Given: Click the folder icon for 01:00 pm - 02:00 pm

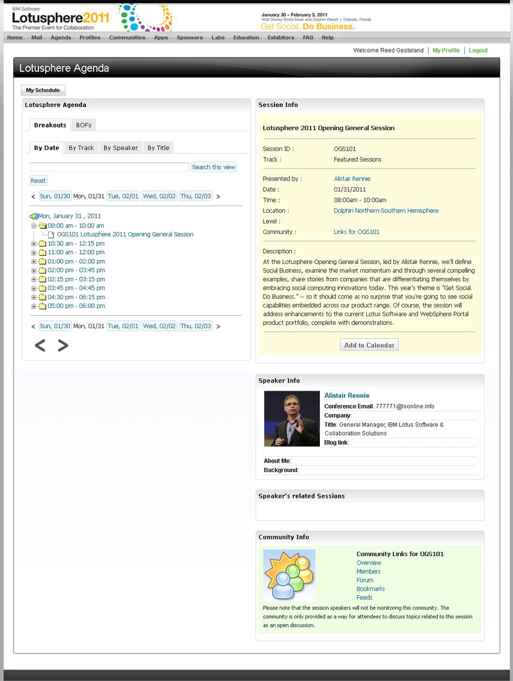Looking at the screenshot, I should [42, 261].
